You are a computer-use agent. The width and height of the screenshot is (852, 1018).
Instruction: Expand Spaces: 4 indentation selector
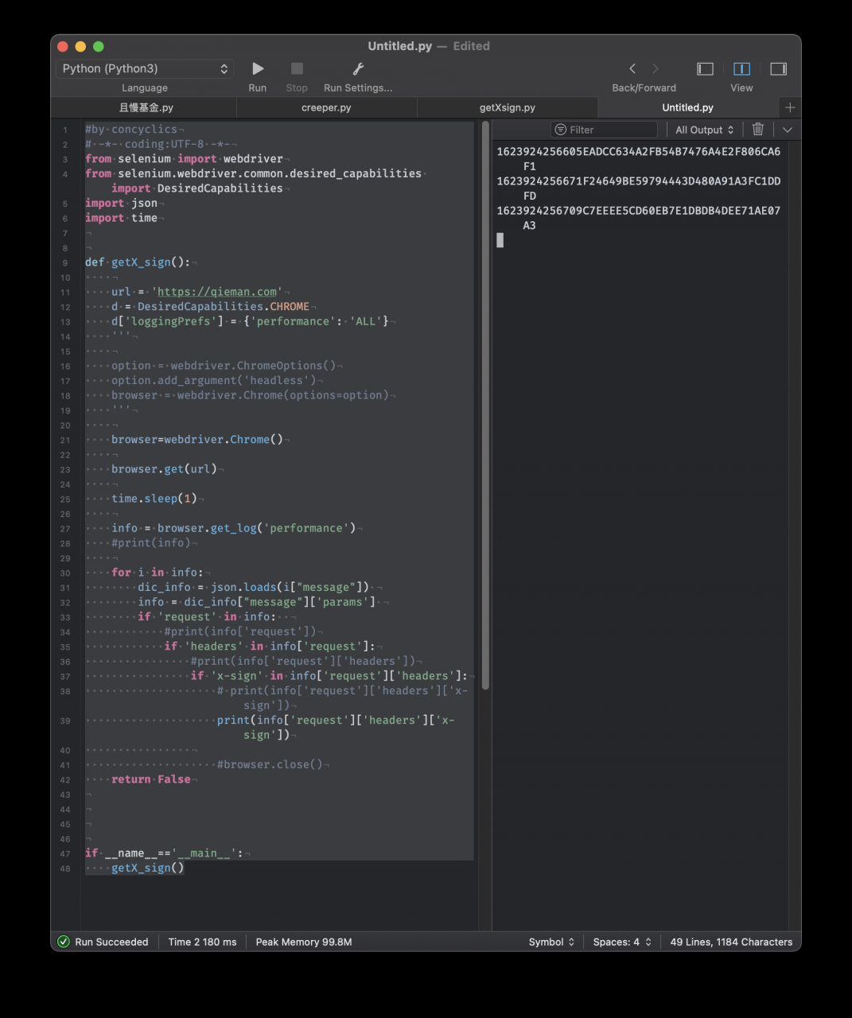(622, 942)
